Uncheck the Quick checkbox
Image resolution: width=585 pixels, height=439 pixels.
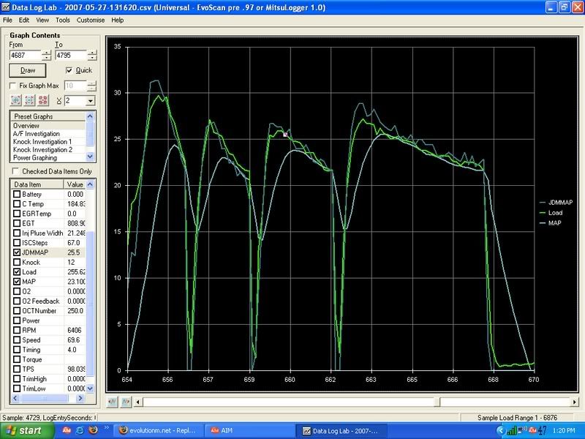tap(69, 70)
